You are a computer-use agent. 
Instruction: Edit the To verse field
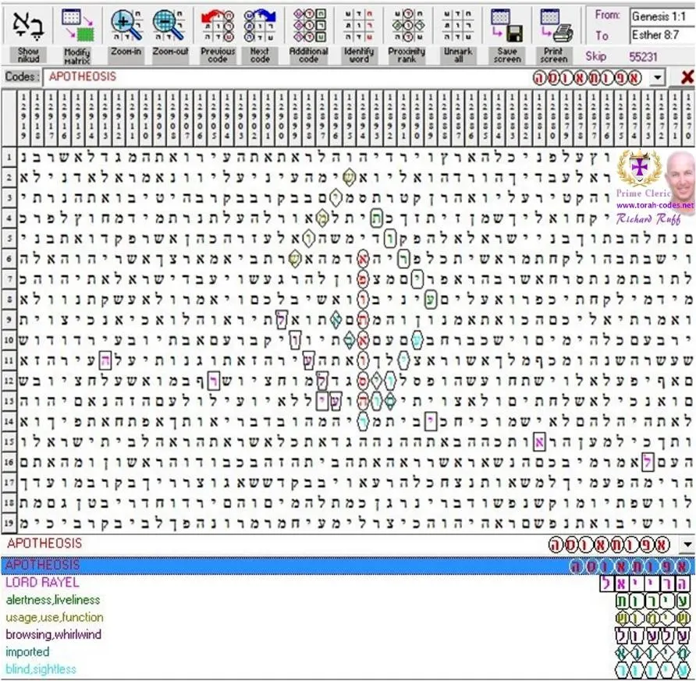662,35
